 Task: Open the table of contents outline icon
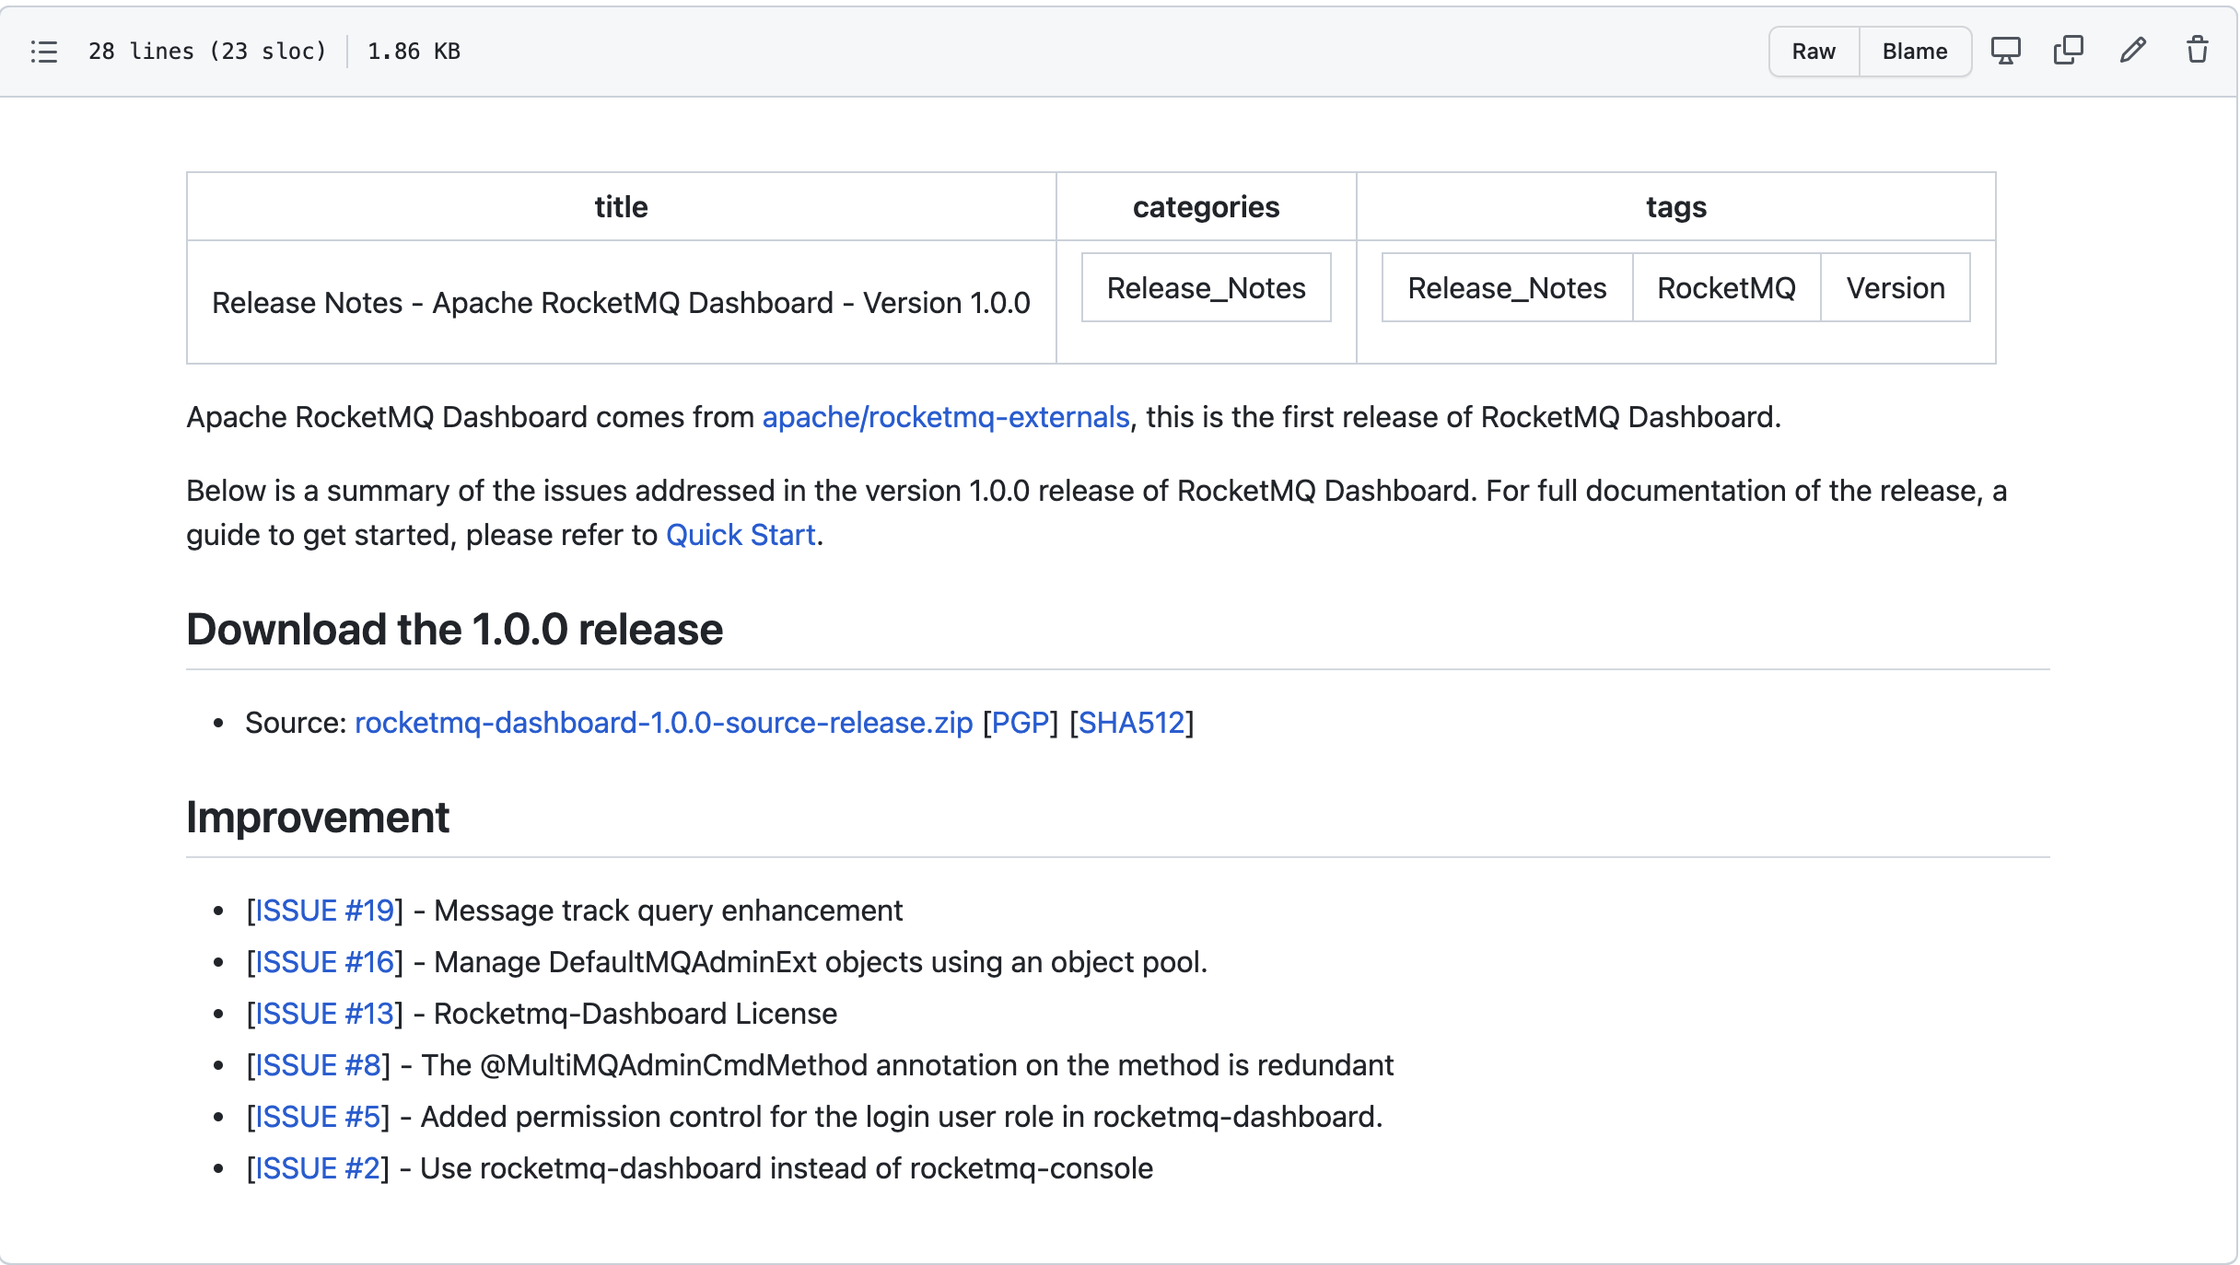(43, 52)
